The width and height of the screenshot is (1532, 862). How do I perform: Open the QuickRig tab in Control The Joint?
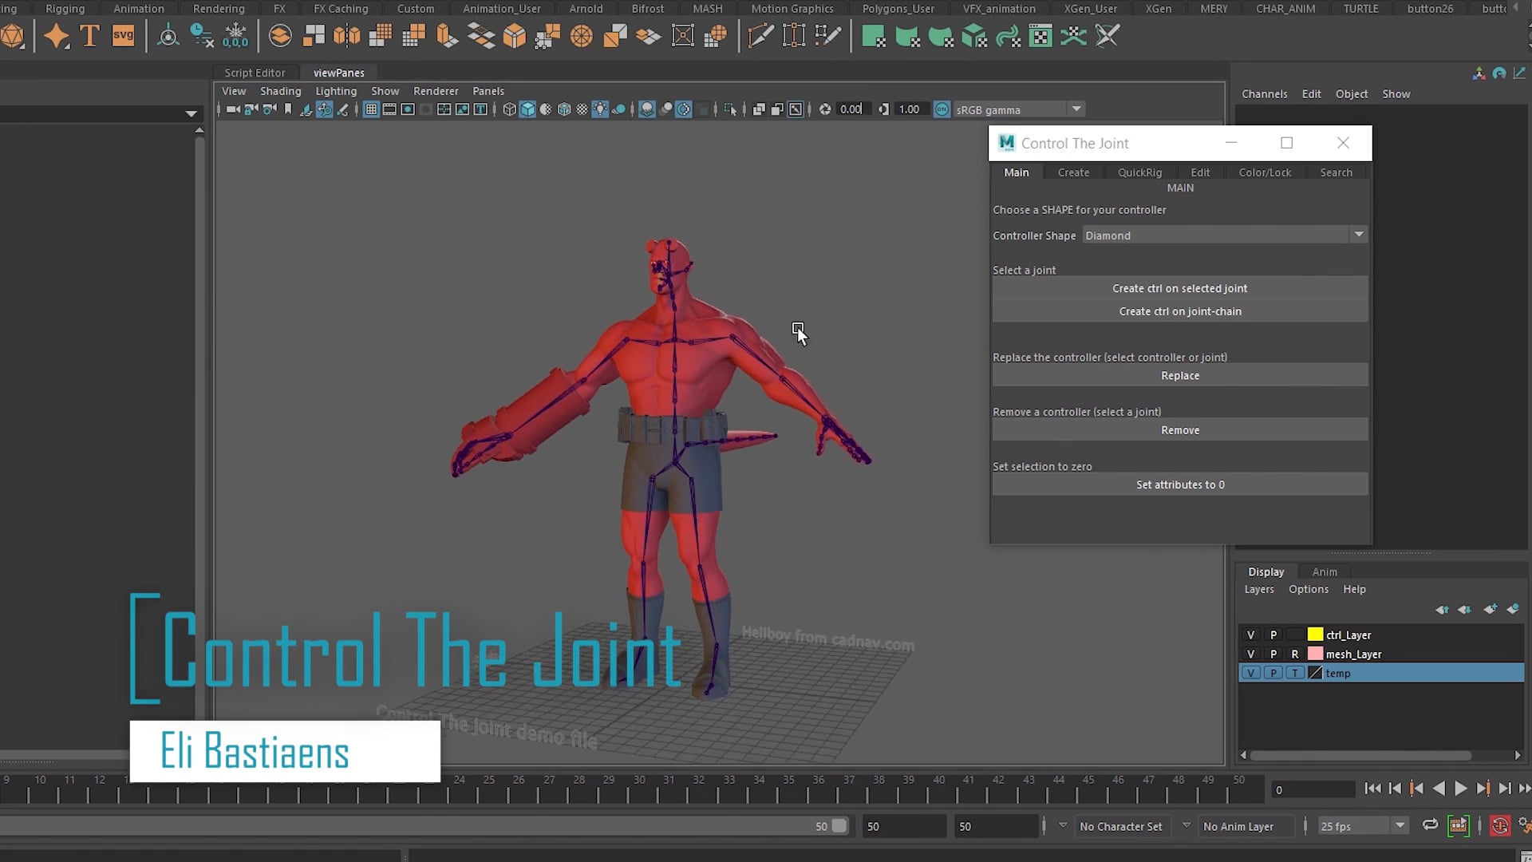[1139, 172]
